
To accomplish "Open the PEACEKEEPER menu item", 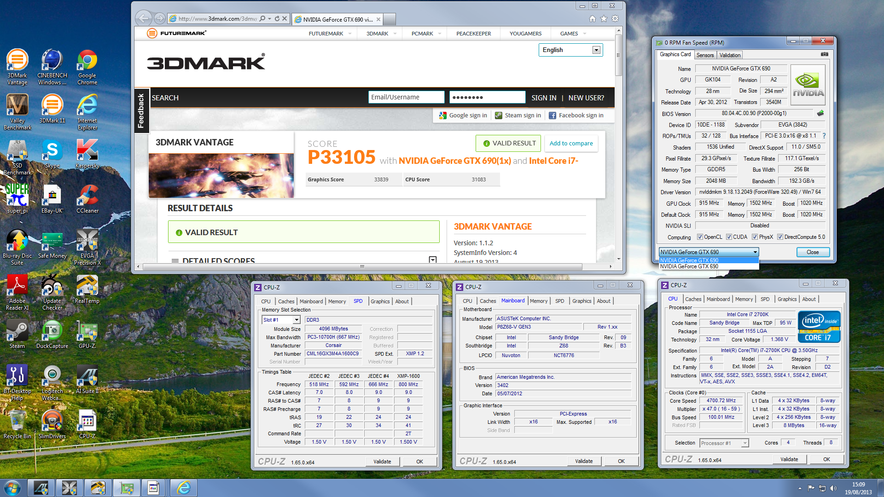I will pos(473,34).
